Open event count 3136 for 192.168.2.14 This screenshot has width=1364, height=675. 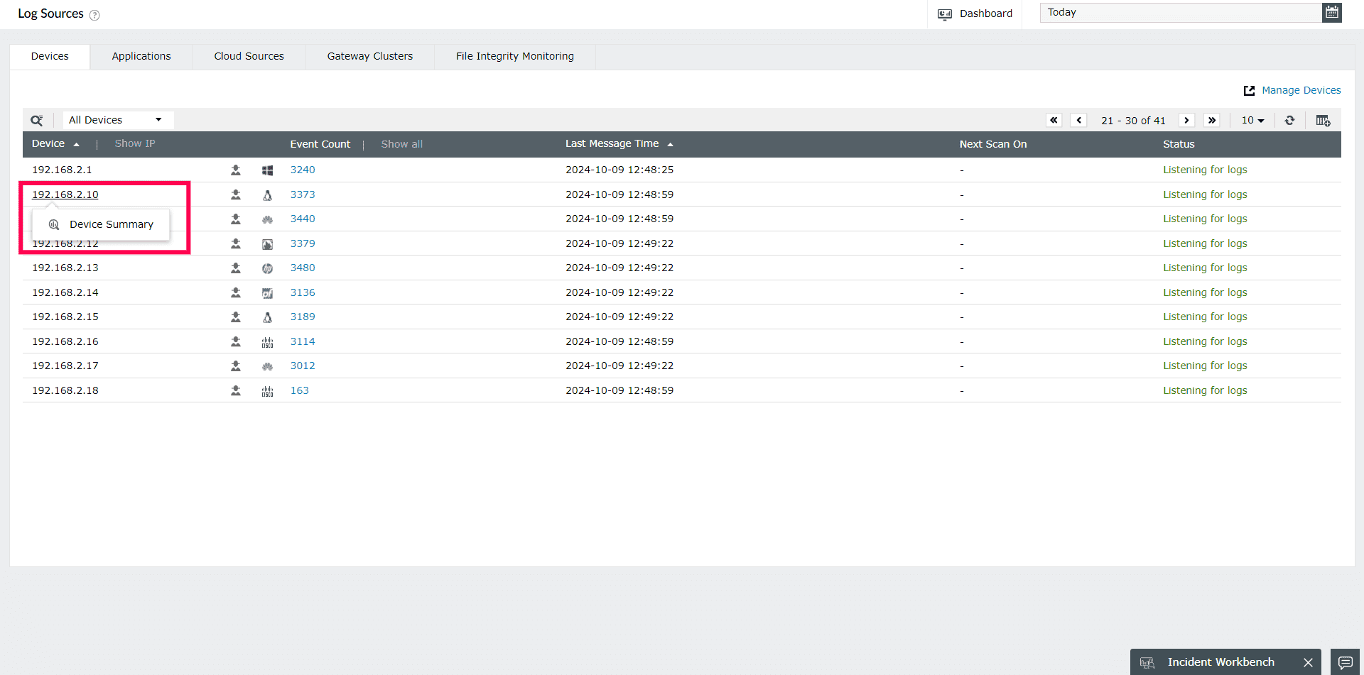pyautogui.click(x=303, y=292)
